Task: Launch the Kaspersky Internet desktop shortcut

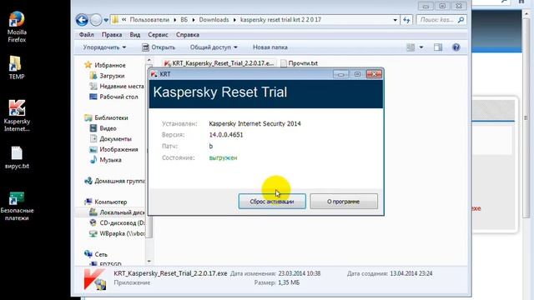Action: point(17,116)
